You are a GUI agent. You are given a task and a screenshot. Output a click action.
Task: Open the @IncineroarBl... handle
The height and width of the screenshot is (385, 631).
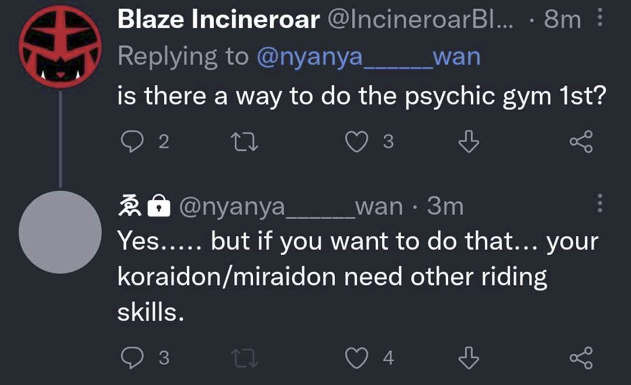(x=421, y=19)
